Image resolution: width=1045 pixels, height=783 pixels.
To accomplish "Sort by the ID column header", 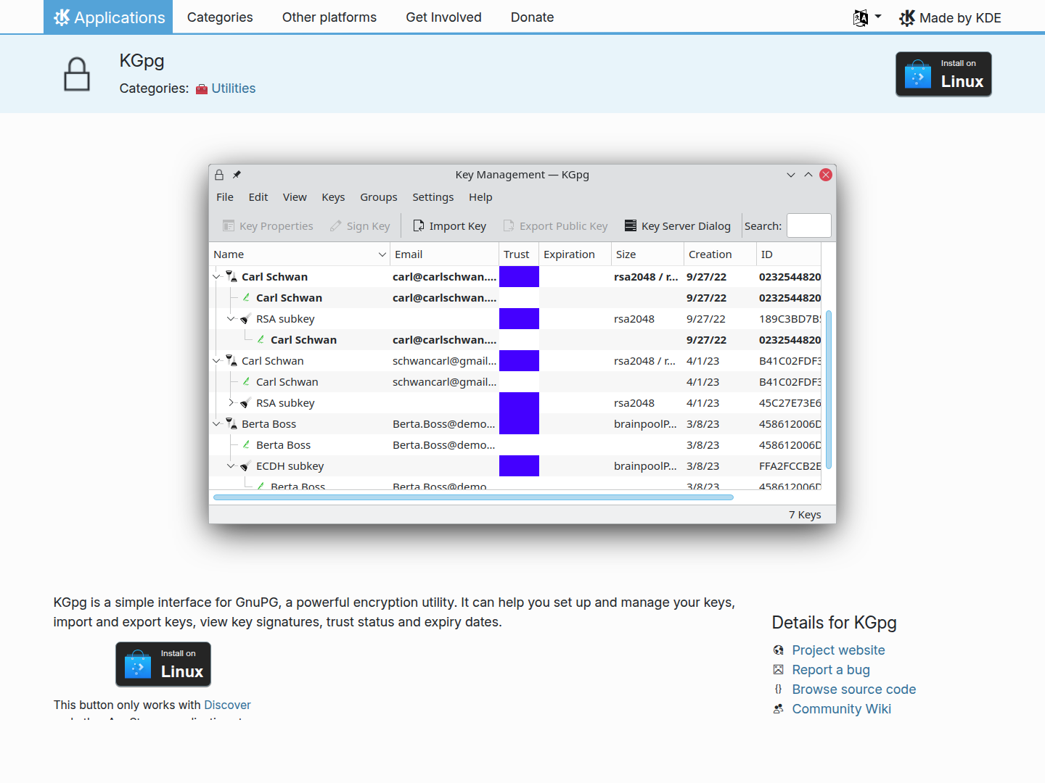I will pos(789,254).
